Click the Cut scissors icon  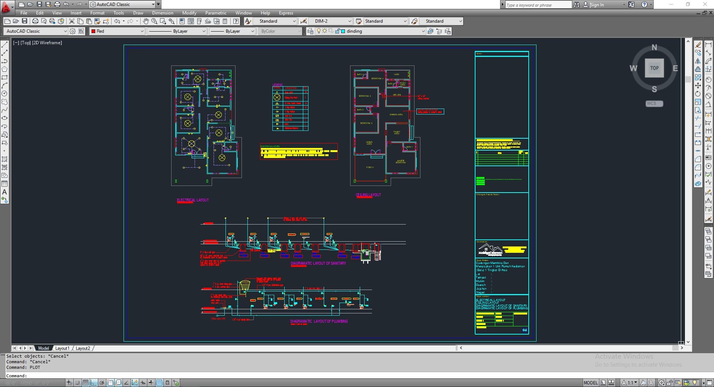[x=72, y=21]
